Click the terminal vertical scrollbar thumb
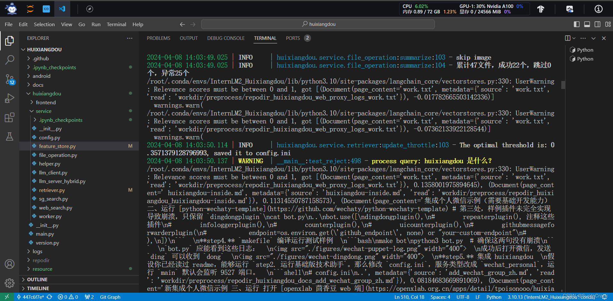Image resolution: width=613 pixels, height=301 pixels. (x=563, y=85)
